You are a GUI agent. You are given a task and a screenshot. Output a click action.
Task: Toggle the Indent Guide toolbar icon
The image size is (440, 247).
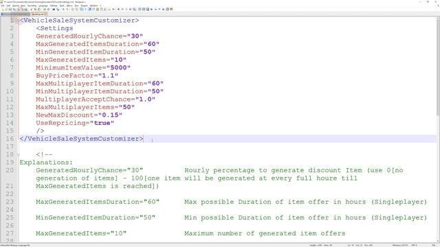pyautogui.click(x=89, y=9)
